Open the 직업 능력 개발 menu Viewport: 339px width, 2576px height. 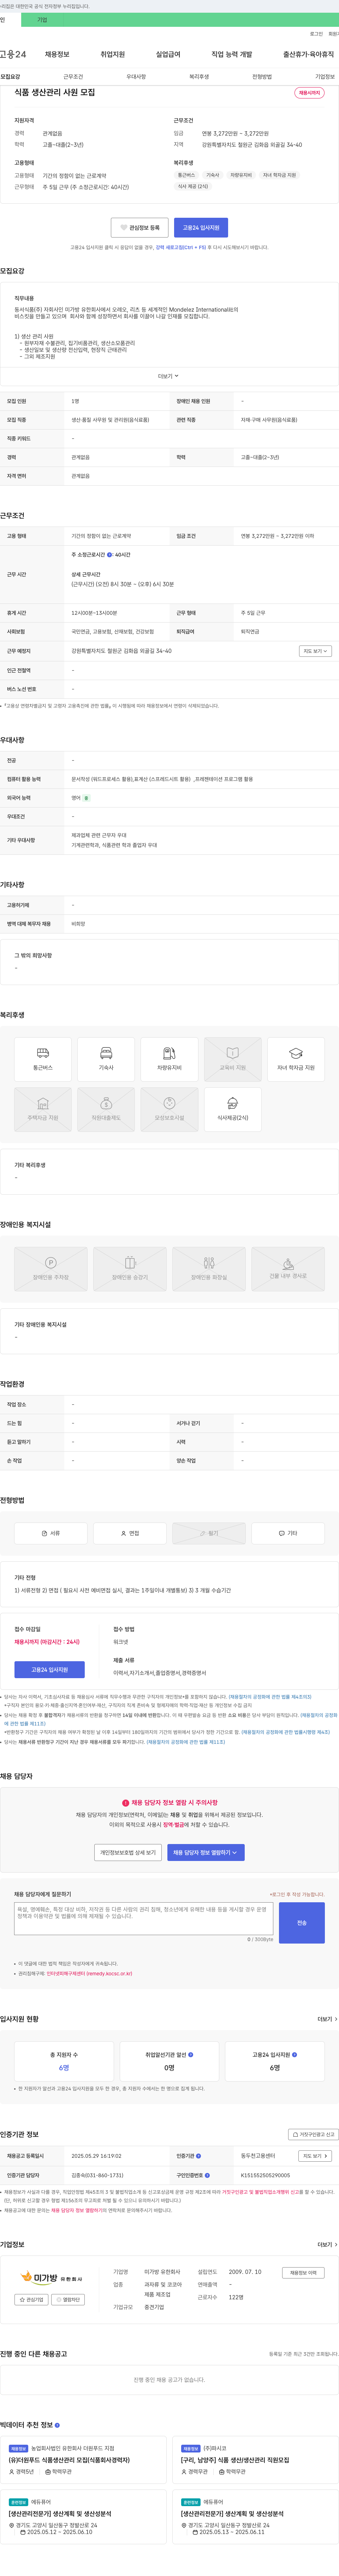[232, 54]
